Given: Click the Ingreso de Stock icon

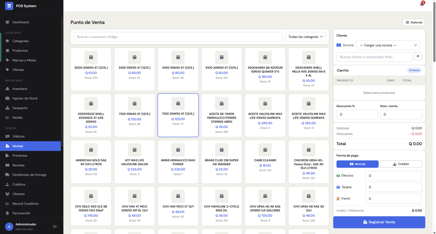Looking at the screenshot, I should click(7, 98).
